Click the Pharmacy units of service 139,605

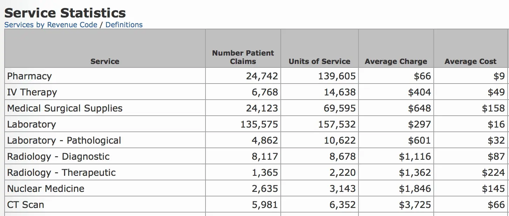tap(337, 76)
